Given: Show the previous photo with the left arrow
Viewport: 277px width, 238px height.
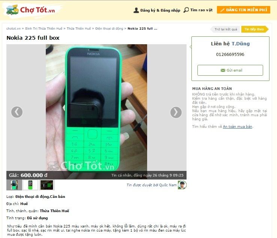Looking at the screenshot, I should pyautogui.click(x=17, y=112).
